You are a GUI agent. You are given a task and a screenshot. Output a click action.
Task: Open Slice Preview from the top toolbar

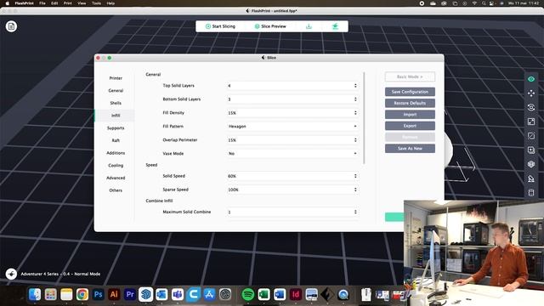coord(270,26)
